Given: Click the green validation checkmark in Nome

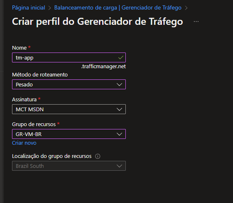Looking at the screenshot, I should [x=121, y=57].
